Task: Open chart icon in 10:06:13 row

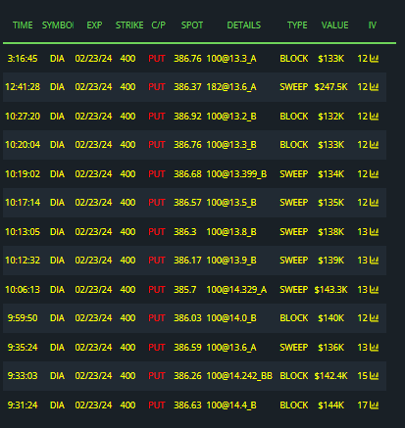Action: pyautogui.click(x=374, y=290)
